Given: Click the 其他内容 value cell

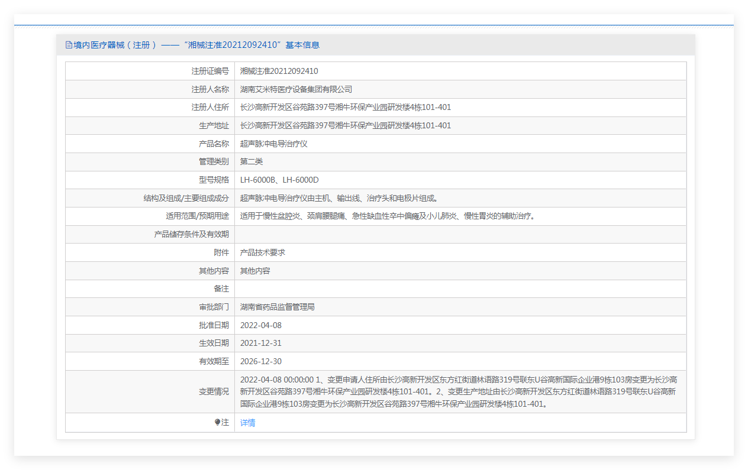Looking at the screenshot, I should pyautogui.click(x=255, y=271).
